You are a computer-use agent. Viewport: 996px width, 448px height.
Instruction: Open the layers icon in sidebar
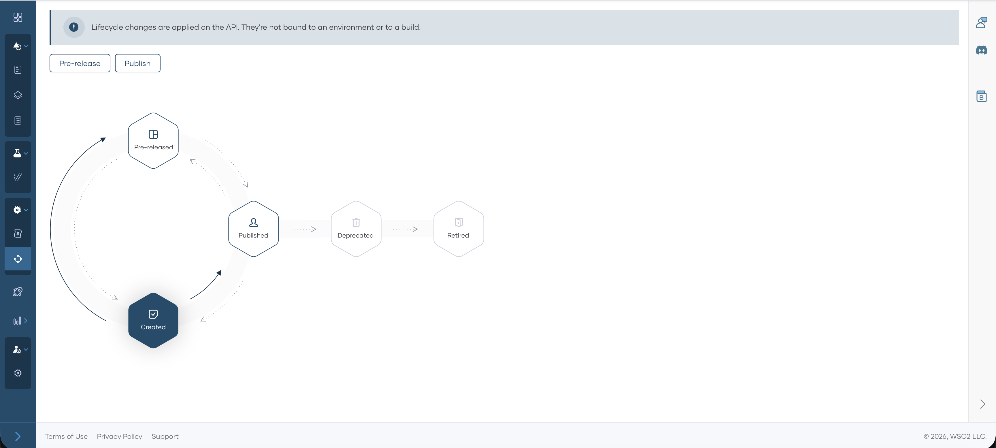[x=18, y=95]
